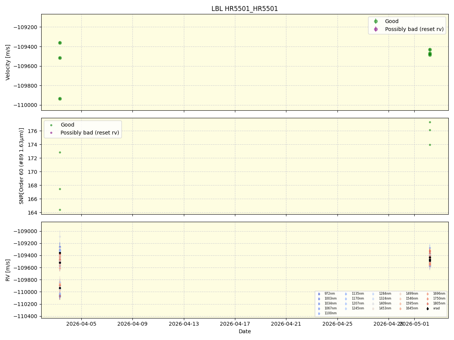Click the 1170nm legend marker
Image resolution: width=454 pixels, height=340 pixels.
pos(346,299)
